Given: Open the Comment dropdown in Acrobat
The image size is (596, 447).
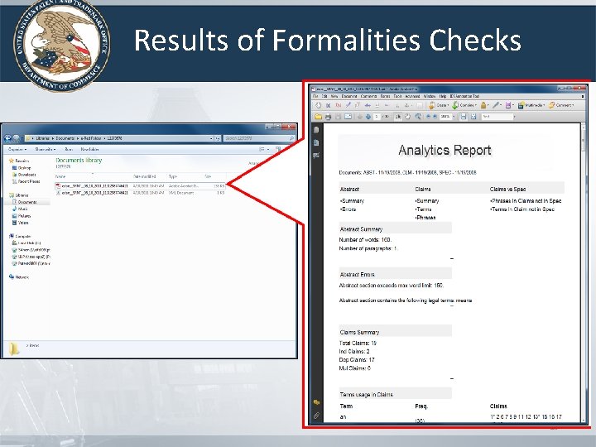Looking at the screenshot, I should [x=560, y=105].
